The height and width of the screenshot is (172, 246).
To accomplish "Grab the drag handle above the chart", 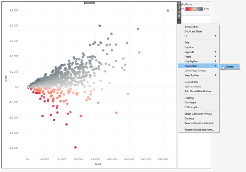I will pyautogui.click(x=89, y=3).
